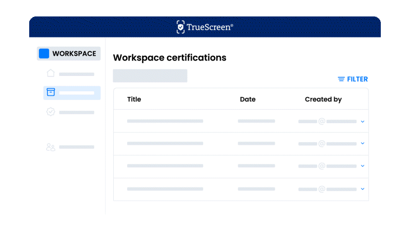The image size is (410, 231).
Task: Select the WORKSPACE button
Action: tap(69, 53)
